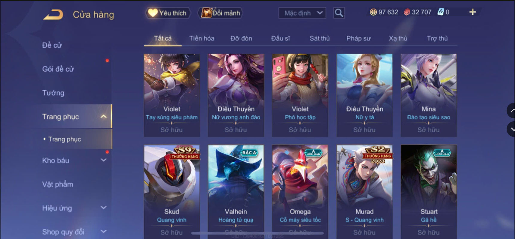Collapse the Trang phục sidebar section
515x239 pixels.
(x=103, y=117)
